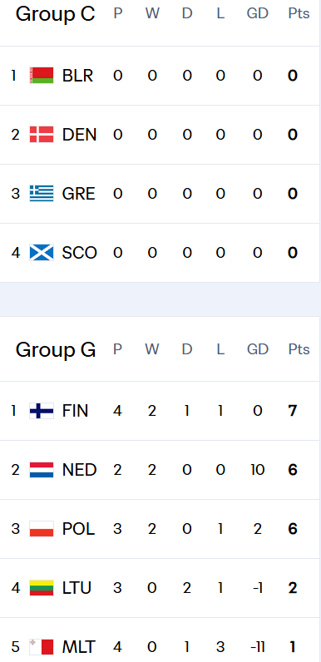Click Finland's 7 points value
This screenshot has height=662, width=321.
click(293, 411)
